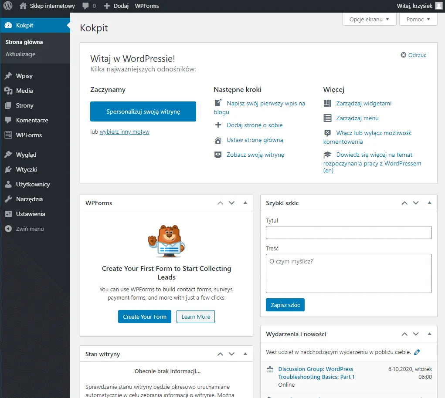Screen dimensions: 445x398
Task: Follow the wybierz inny motyw link
Action: [124, 132]
